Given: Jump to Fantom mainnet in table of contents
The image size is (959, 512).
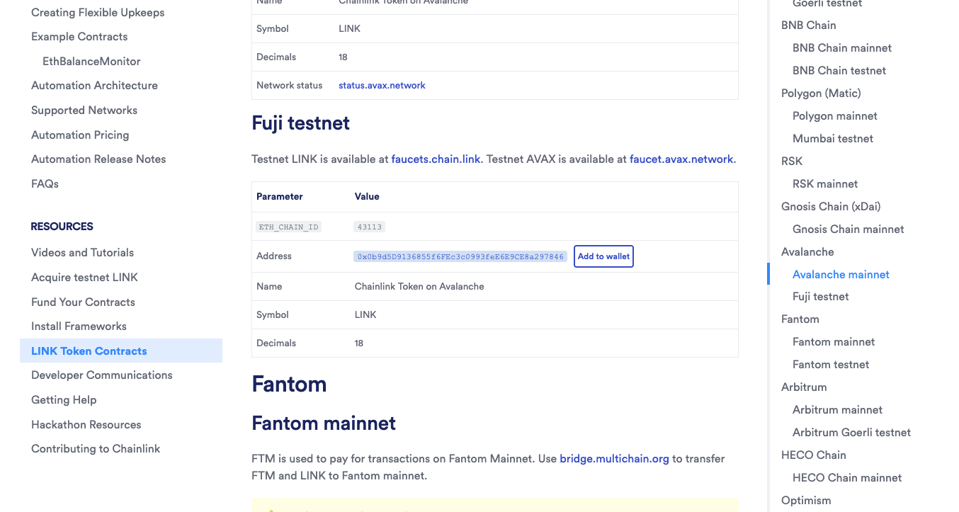Looking at the screenshot, I should pos(834,341).
